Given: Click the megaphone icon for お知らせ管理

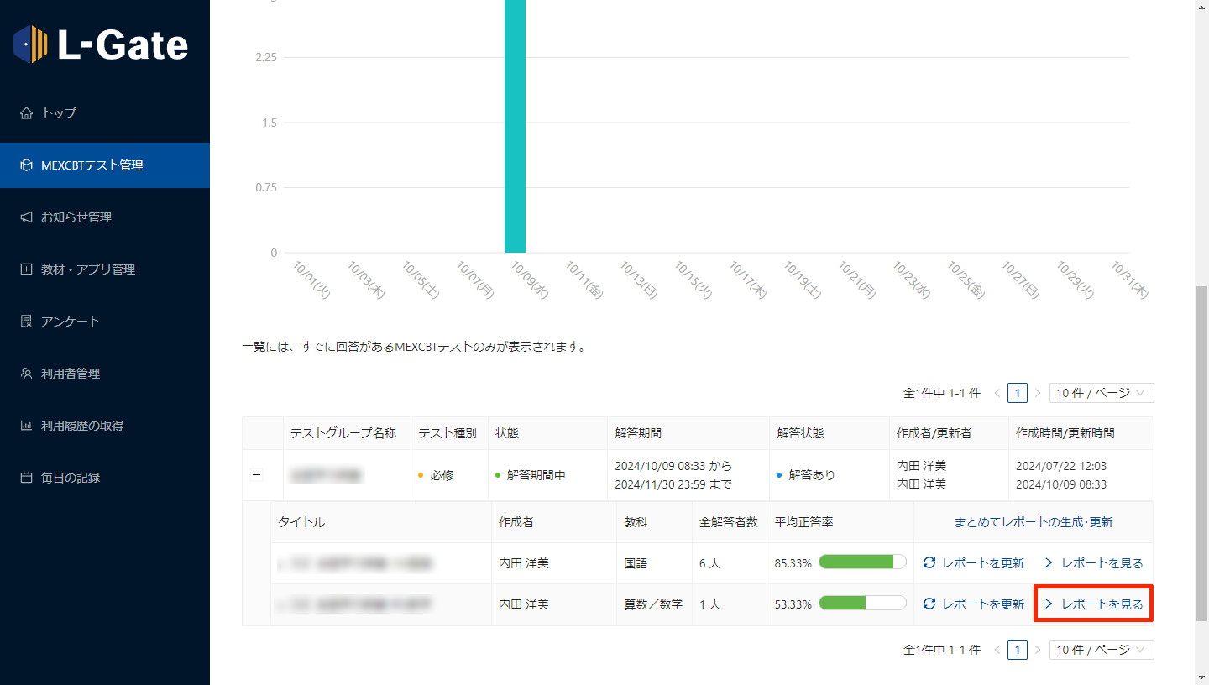Looking at the screenshot, I should [x=26, y=217].
